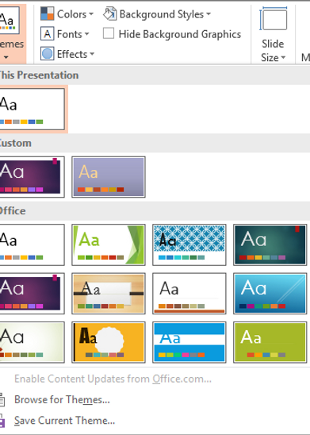Apply the lavender custom theme with yellow Aa
310x435 pixels.
[109, 177]
